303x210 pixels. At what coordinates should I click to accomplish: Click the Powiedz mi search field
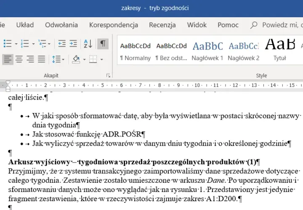point(282,25)
